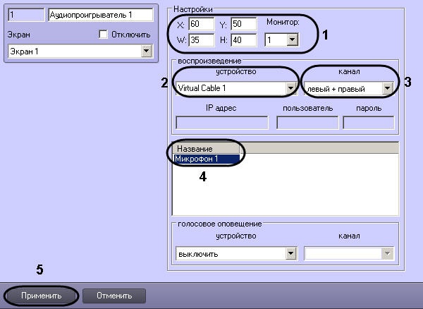Open the Virtual Cable 1 device dropdown
The image size is (423, 309).
pyautogui.click(x=290, y=89)
